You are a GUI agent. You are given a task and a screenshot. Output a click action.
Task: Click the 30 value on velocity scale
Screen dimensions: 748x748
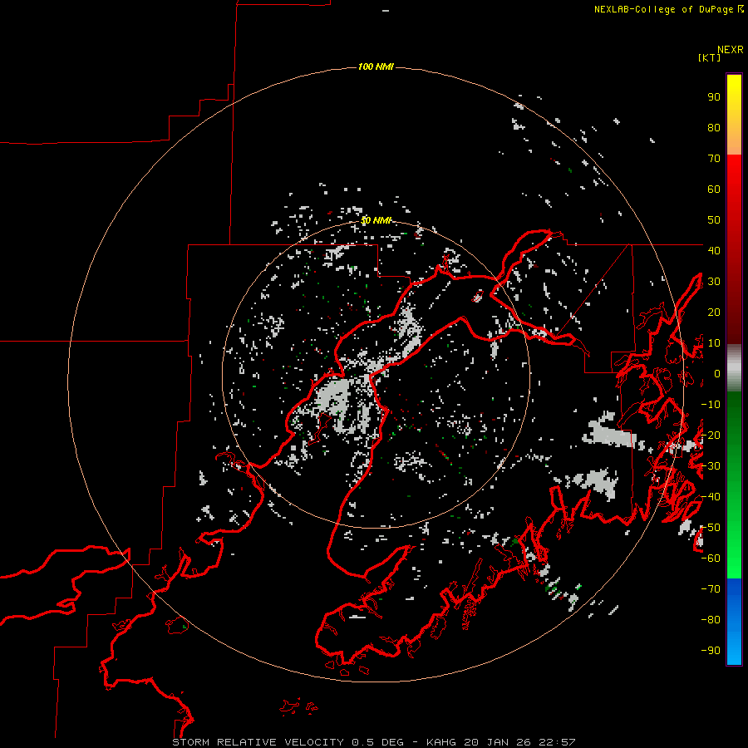(714, 282)
